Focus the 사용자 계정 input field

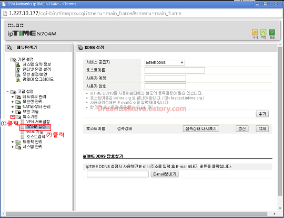[x=165, y=79]
